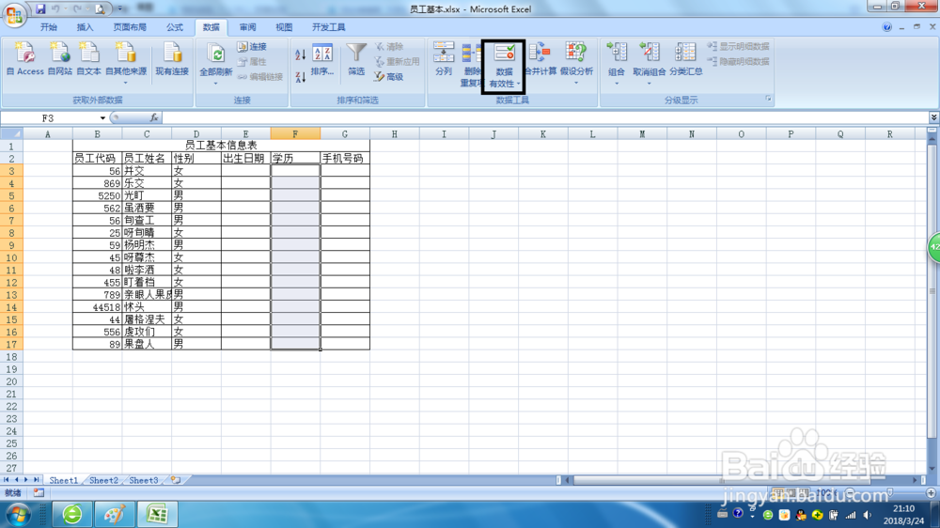Select cell with 学历 header

(295, 158)
